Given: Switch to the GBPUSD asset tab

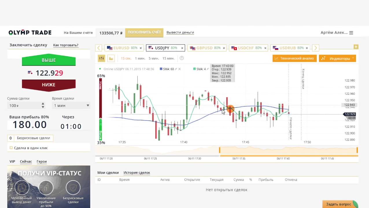Looking at the screenshot, I should click(207, 48).
